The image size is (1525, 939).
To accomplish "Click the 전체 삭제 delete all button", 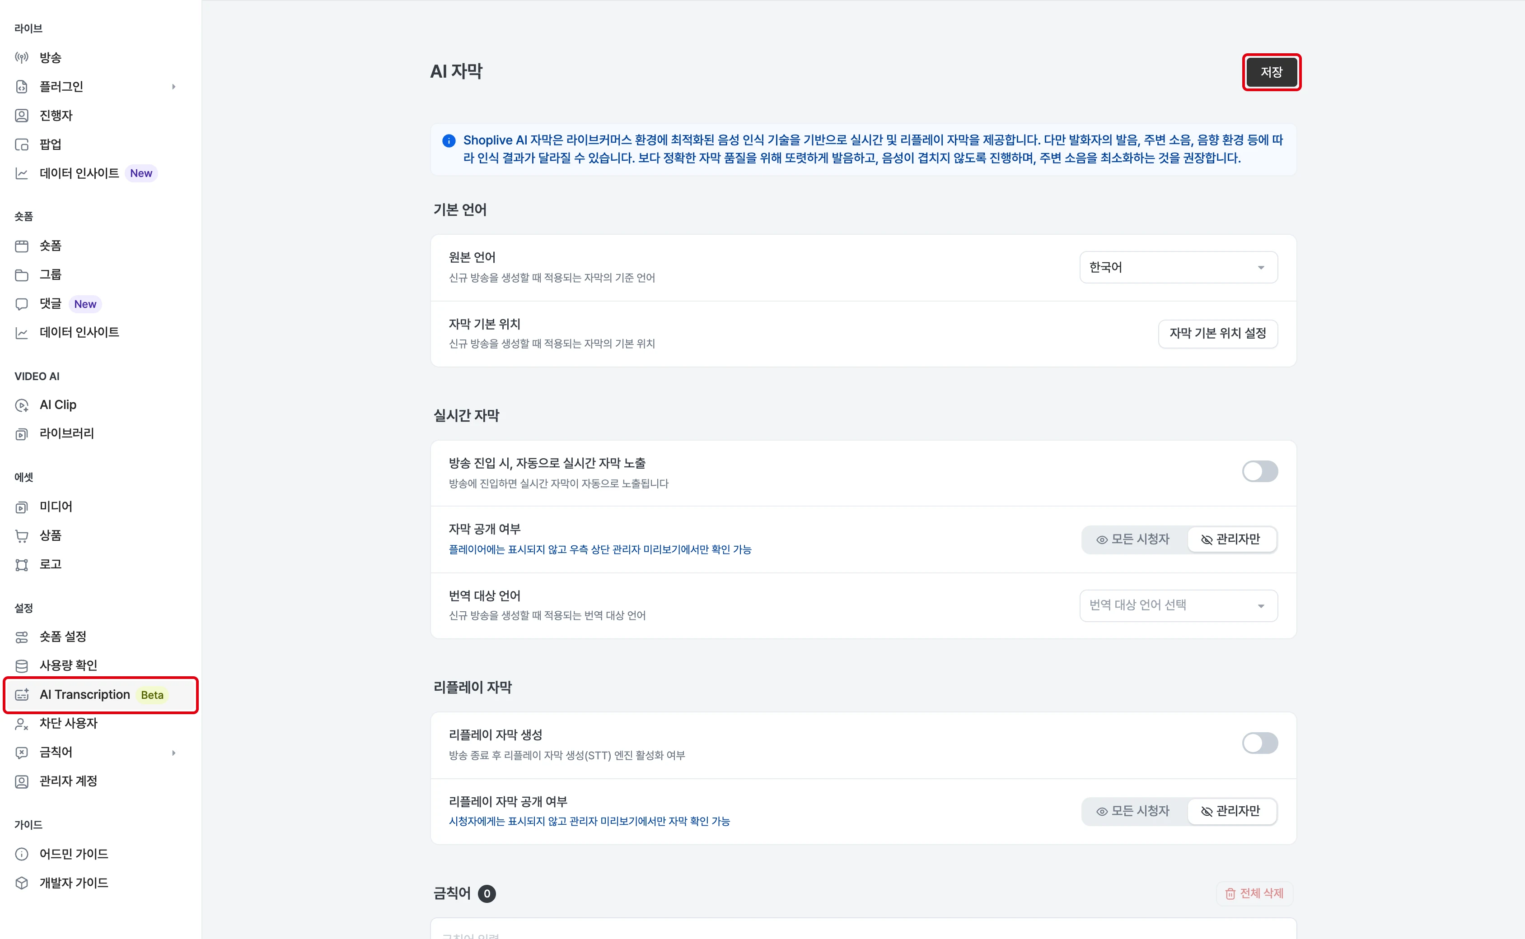I will click(x=1254, y=893).
